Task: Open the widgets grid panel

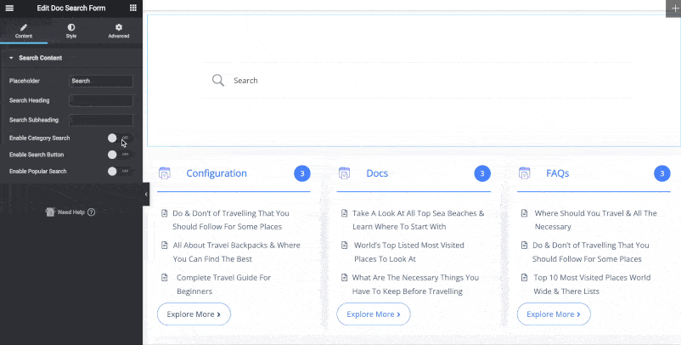Action: 133,7
